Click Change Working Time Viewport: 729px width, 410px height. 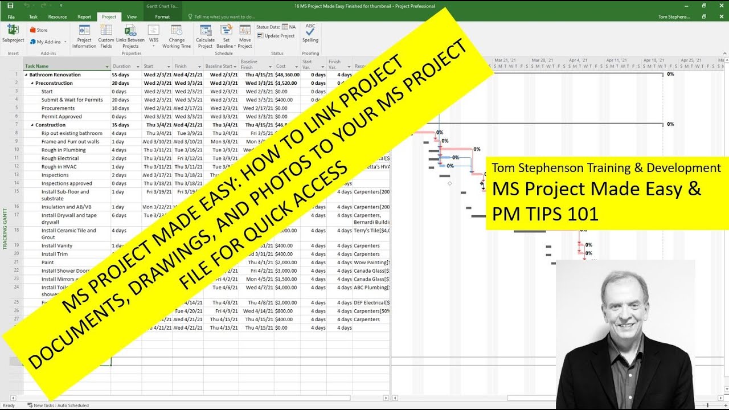(177, 36)
